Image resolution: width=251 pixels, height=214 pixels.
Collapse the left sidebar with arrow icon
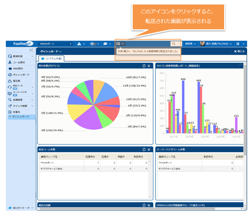pos(31,50)
